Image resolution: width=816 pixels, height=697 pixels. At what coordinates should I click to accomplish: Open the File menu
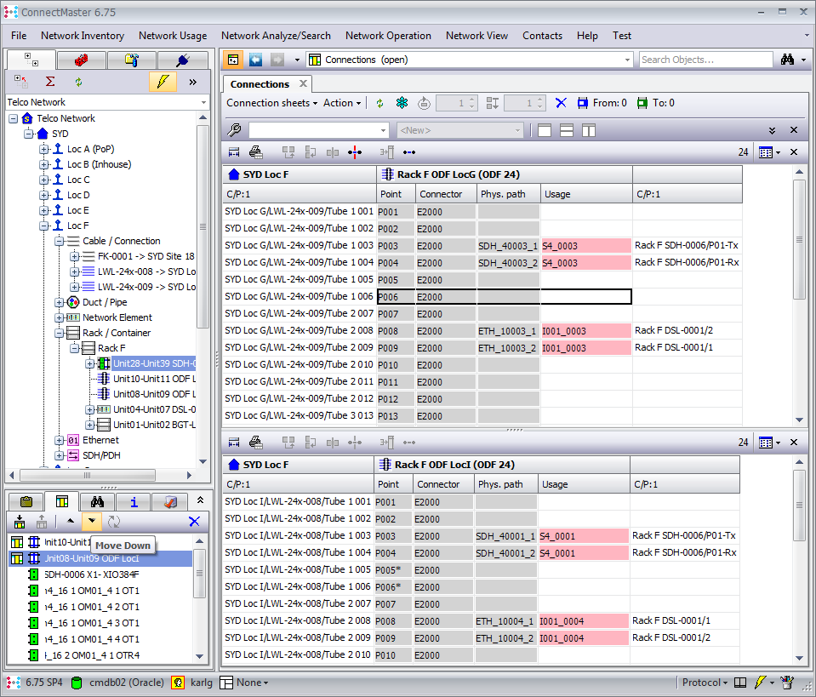pos(19,36)
